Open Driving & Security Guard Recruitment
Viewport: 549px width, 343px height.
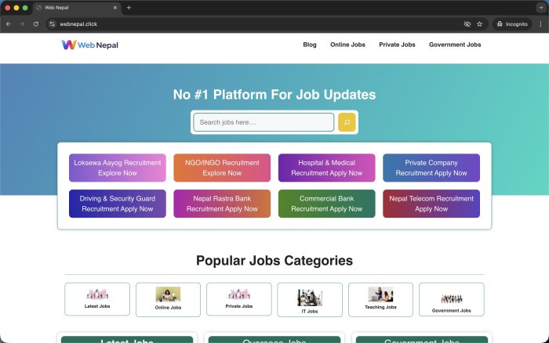118,204
